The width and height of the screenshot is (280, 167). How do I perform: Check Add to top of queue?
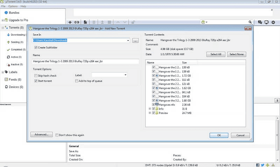coord(77,81)
